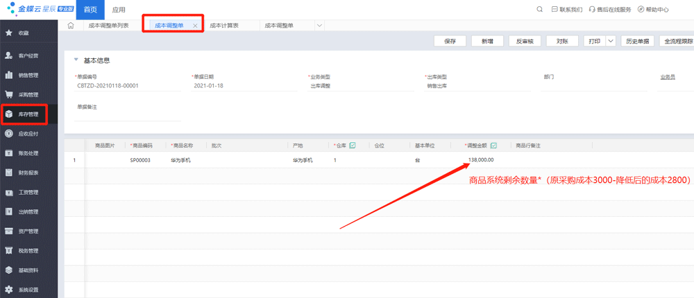Switch to the 成本调整单列表 tab
The height and width of the screenshot is (298, 694).
(109, 26)
